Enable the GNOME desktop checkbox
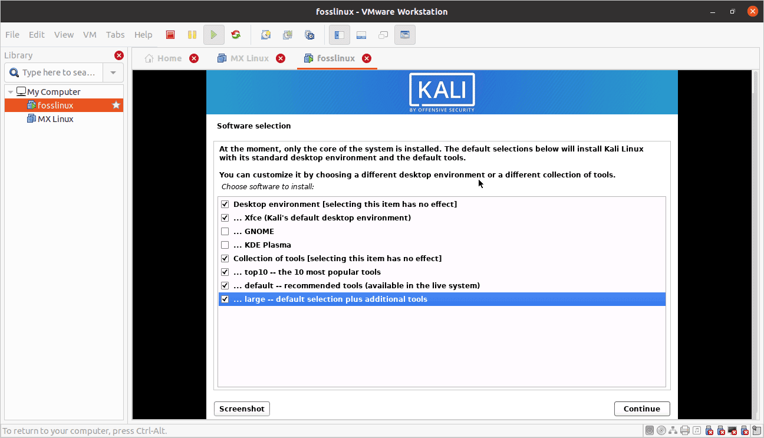 click(225, 232)
